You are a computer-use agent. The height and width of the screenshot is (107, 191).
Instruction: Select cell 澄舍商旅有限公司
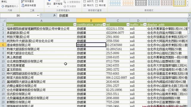[x=41, y=45]
